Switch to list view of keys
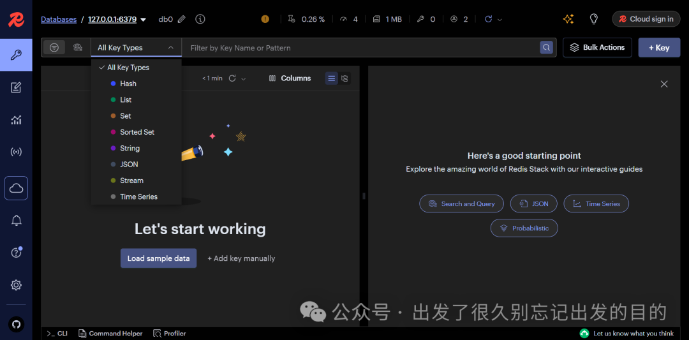Screen dimensions: 689x340 pyautogui.click(x=332, y=78)
